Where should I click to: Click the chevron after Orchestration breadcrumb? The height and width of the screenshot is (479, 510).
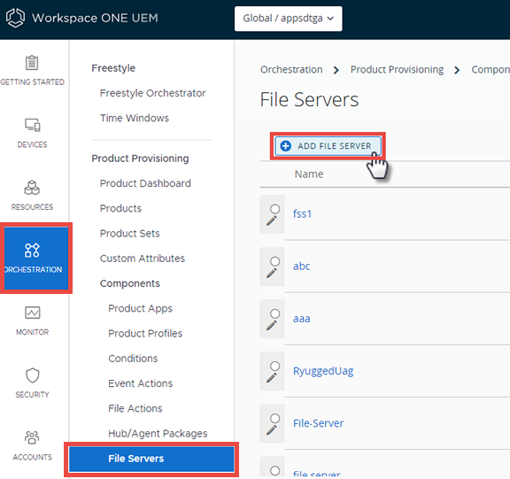[336, 70]
